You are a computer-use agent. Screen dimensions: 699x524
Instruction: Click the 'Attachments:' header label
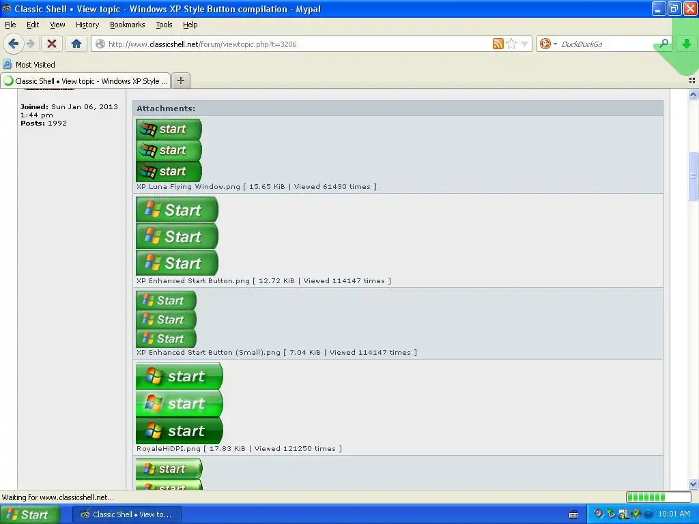click(x=166, y=108)
